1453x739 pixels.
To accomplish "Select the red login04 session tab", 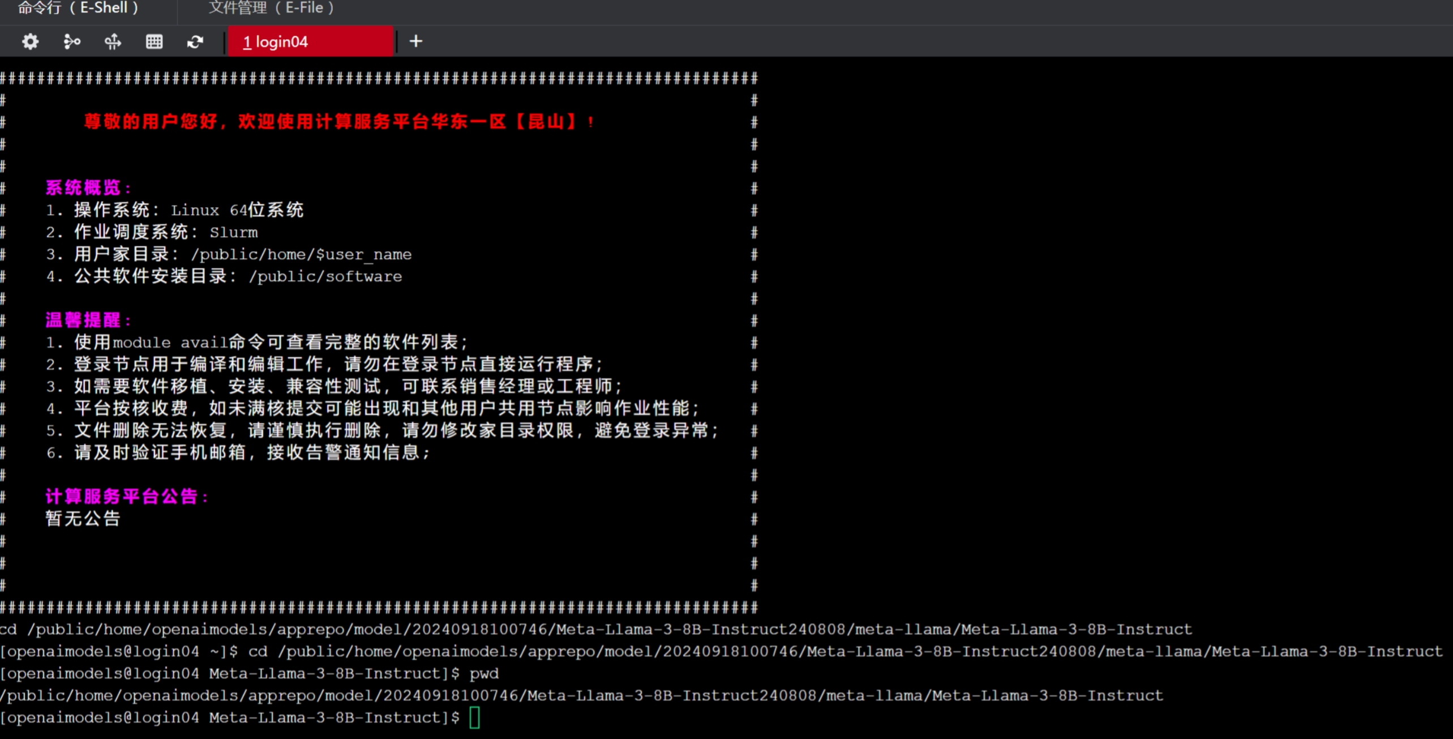I will pos(310,41).
